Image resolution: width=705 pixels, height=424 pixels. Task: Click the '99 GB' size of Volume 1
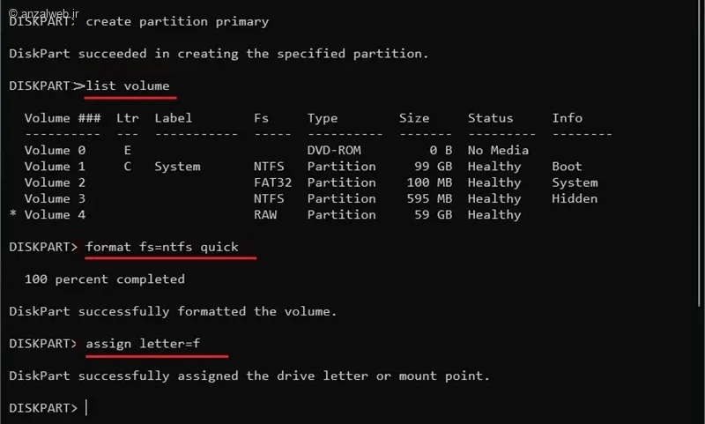click(433, 167)
